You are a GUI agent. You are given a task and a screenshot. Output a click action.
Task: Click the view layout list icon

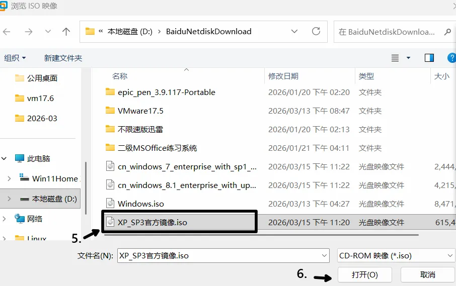pos(395,58)
